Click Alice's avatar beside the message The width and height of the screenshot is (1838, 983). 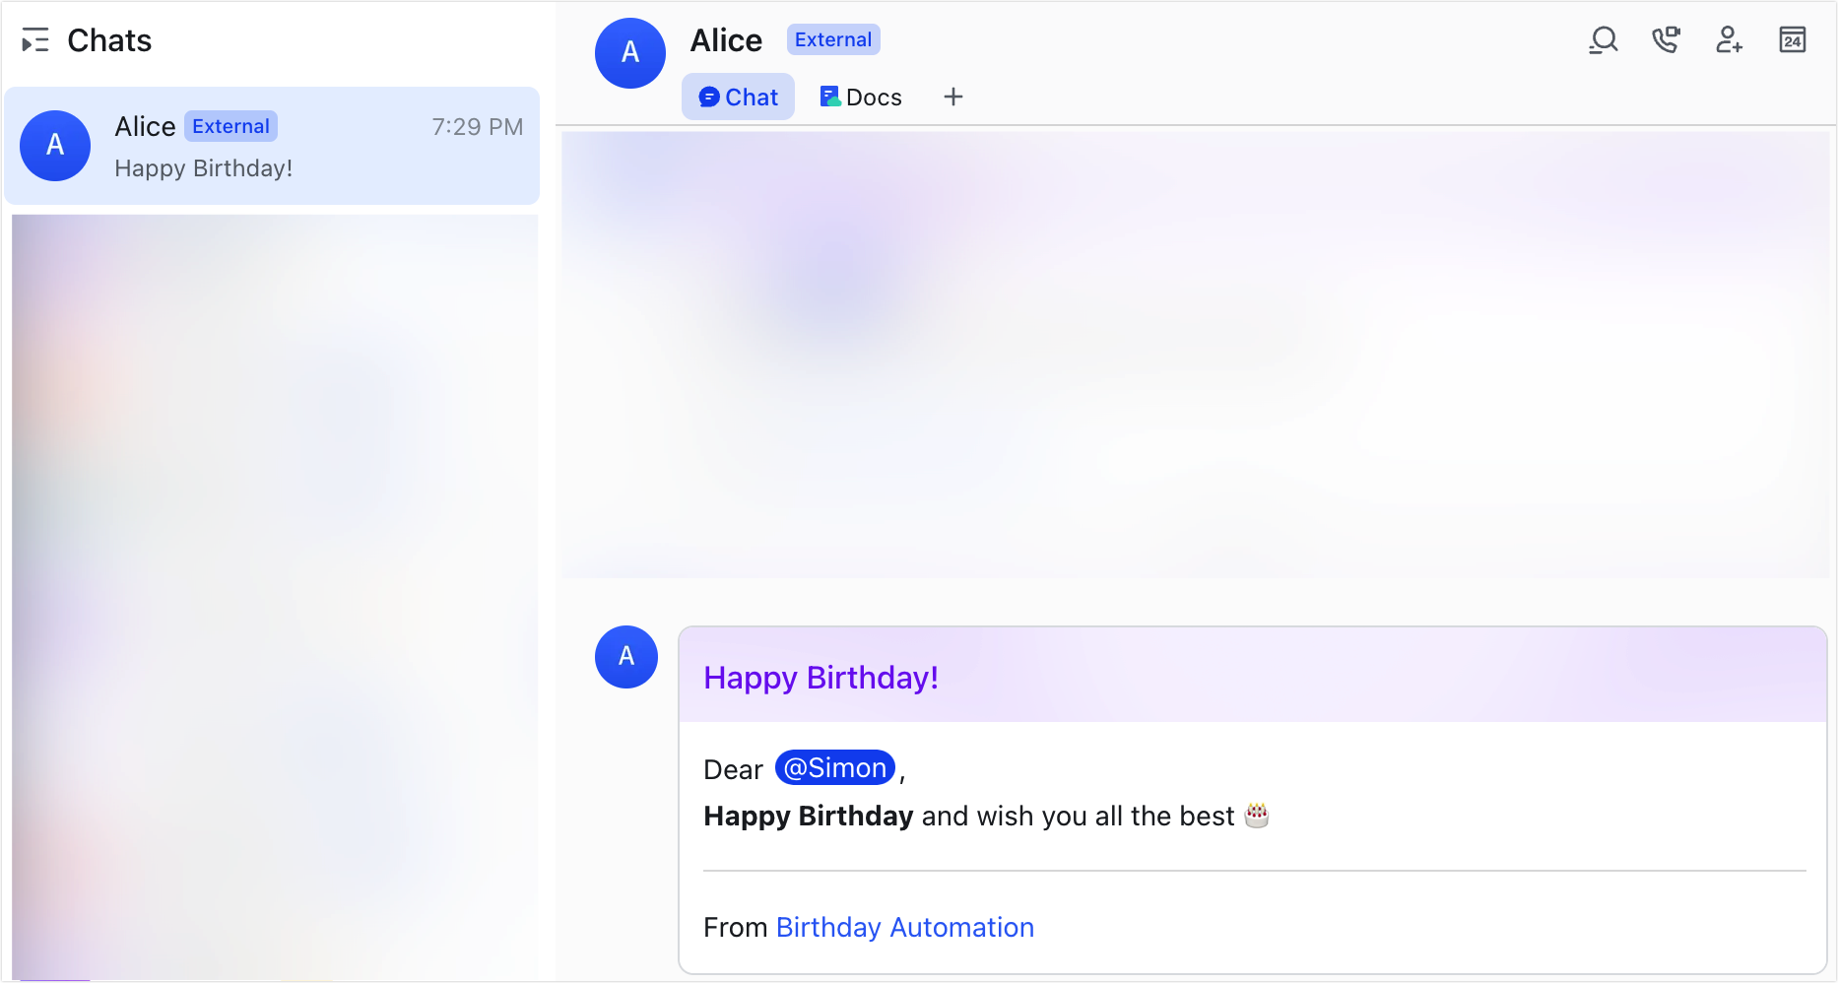pos(626,657)
